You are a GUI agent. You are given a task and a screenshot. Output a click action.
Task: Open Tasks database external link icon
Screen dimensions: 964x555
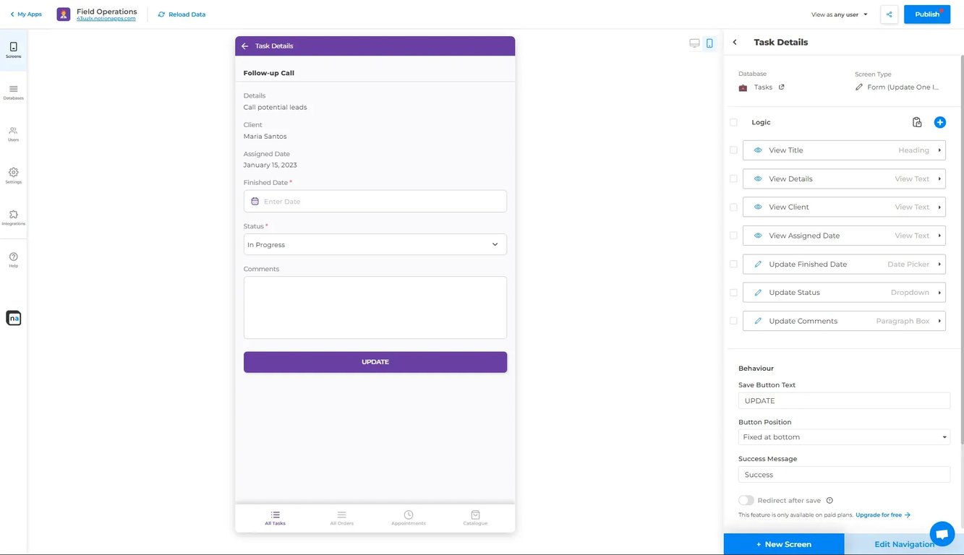[781, 87]
